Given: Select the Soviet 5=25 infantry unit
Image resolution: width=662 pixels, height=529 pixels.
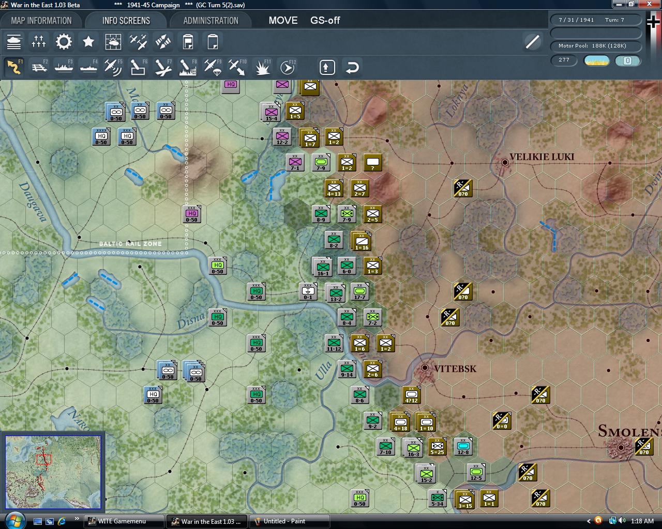Looking at the screenshot, I should [437, 446].
